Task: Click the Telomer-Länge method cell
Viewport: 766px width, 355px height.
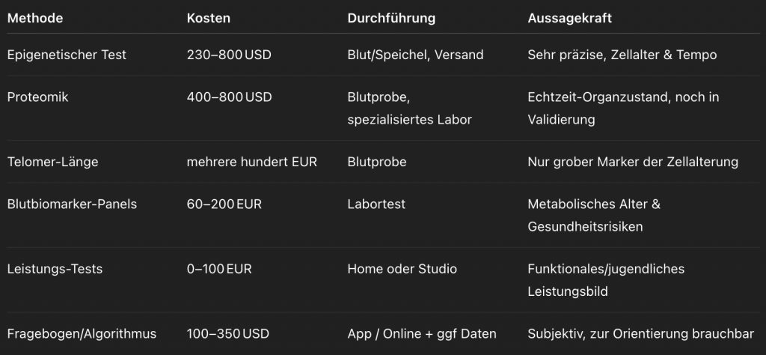Action: pyautogui.click(x=52, y=162)
